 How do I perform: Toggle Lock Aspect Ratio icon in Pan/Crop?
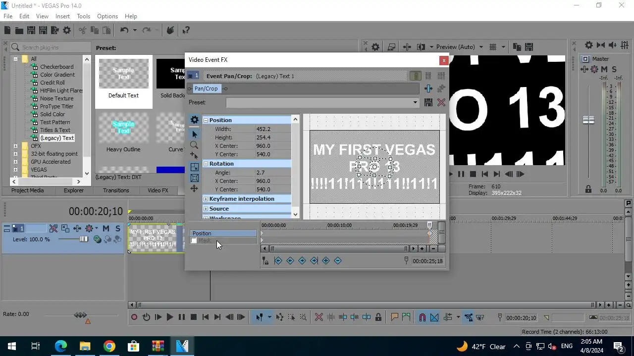194,167
